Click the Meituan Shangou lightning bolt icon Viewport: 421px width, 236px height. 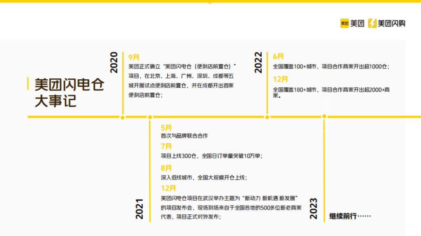(x=372, y=23)
